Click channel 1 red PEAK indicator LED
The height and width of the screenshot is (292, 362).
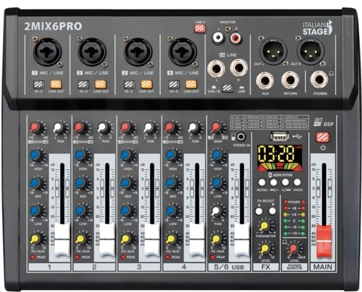point(33,257)
